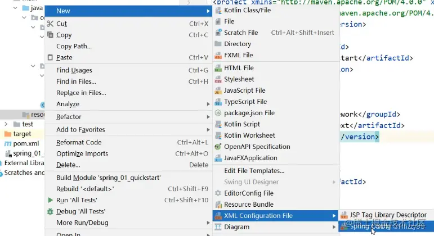Viewport: 434px width, 236px height.
Task: Click the 'artifactId' closing tag after 'tart'
Action: 385,58
